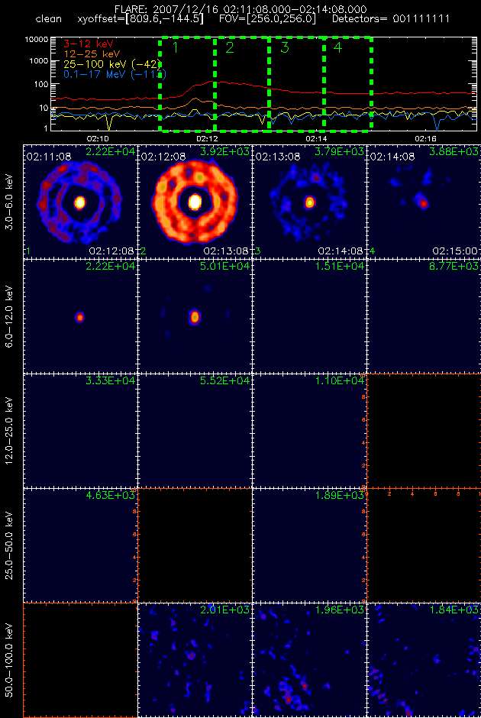This screenshot has width=481, height=718.
Task: Click interval marker '1' in the light curve
Action: click(x=175, y=47)
